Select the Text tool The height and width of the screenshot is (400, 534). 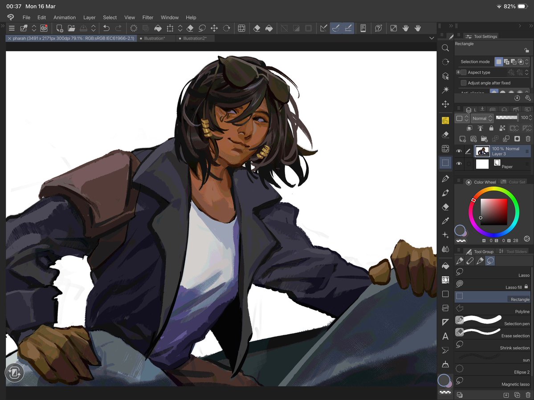pyautogui.click(x=445, y=336)
